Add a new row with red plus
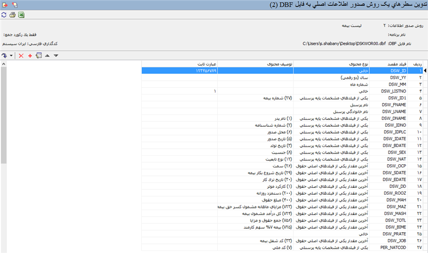The image size is (428, 253). 30,56
